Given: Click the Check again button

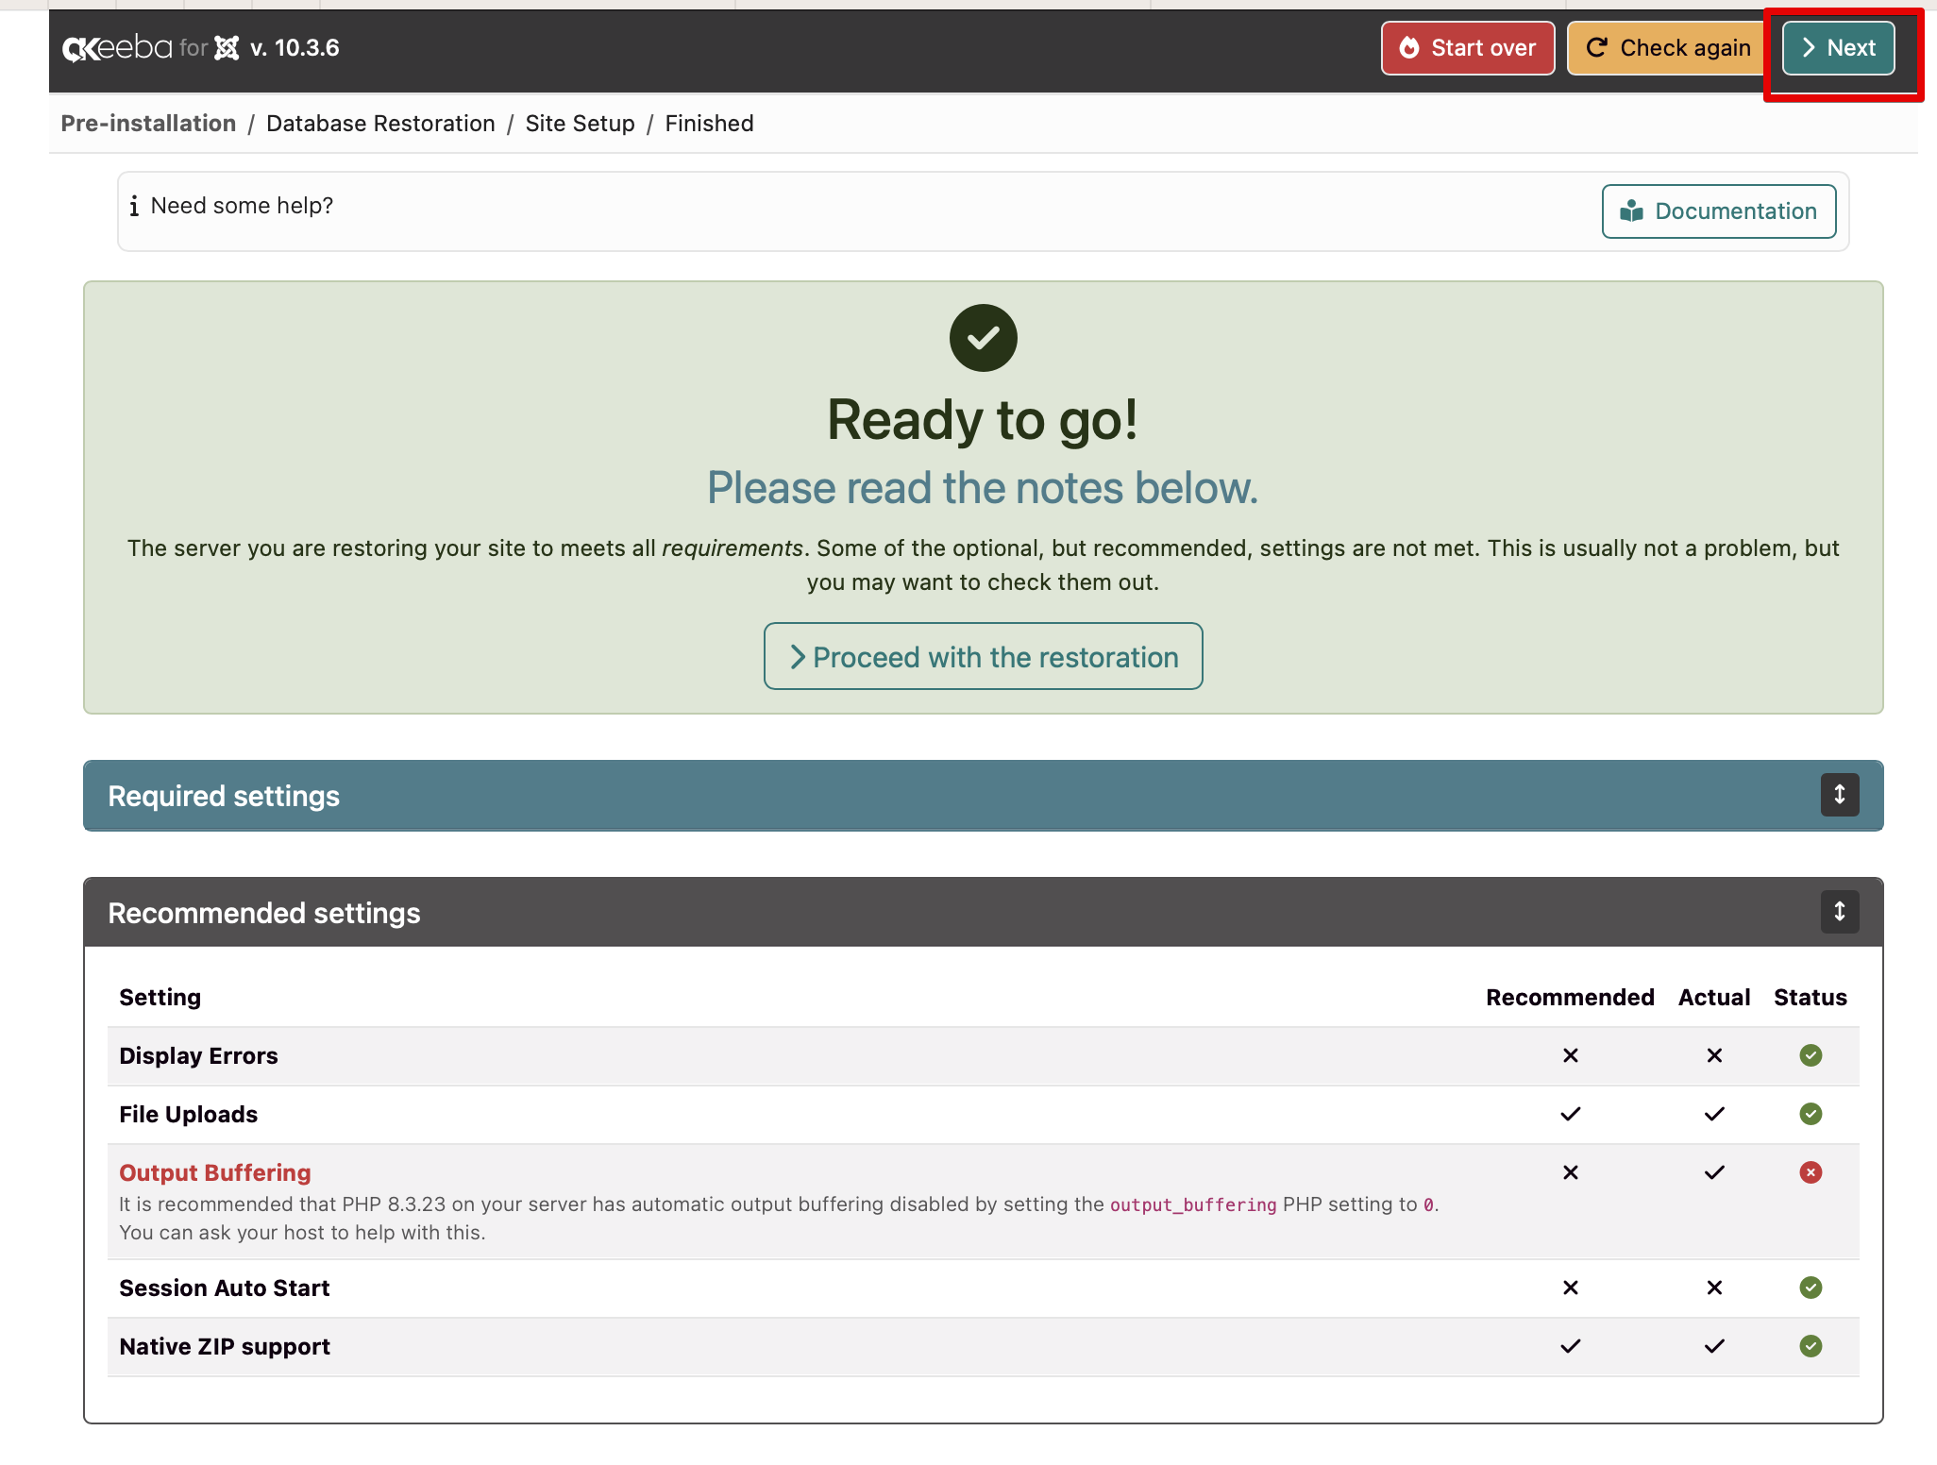Looking at the screenshot, I should coord(1668,48).
